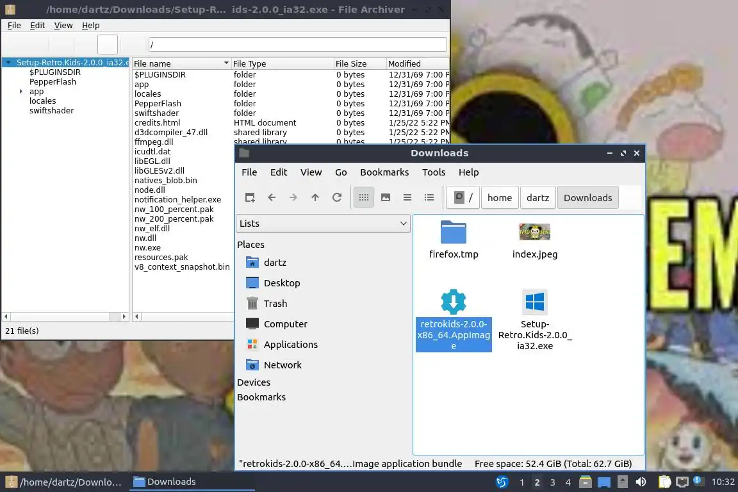Switch to the Downloads taskbar entry

tap(192, 482)
